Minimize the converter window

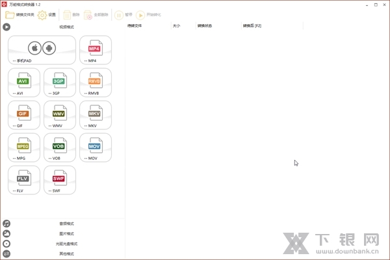367,5
